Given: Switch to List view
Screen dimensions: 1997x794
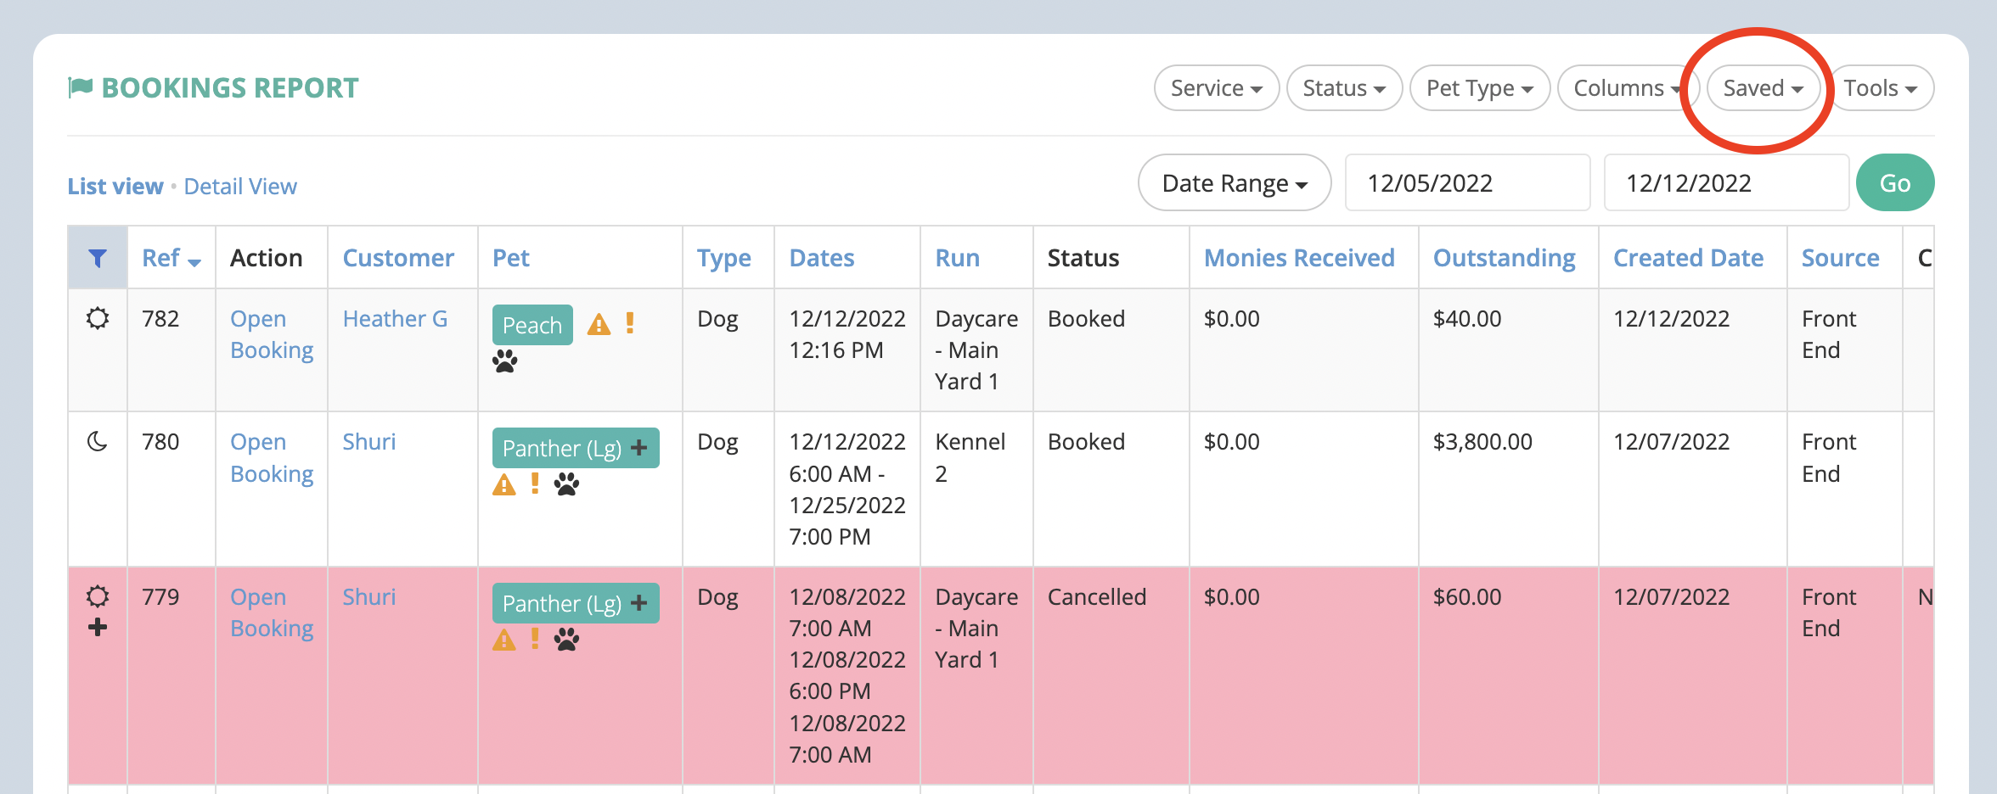Looking at the screenshot, I should pyautogui.click(x=115, y=187).
